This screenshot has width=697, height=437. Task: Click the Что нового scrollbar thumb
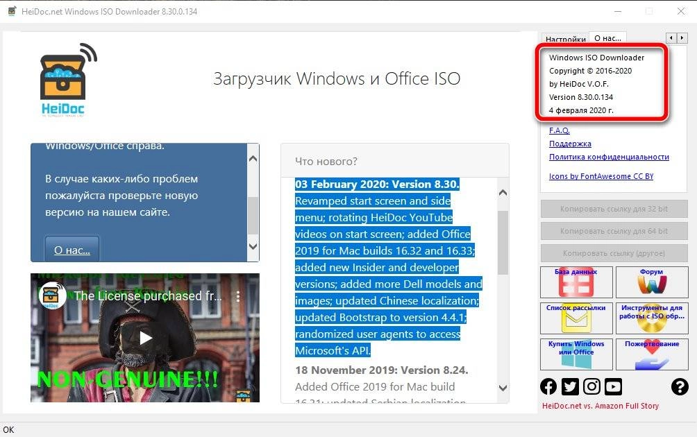503,243
